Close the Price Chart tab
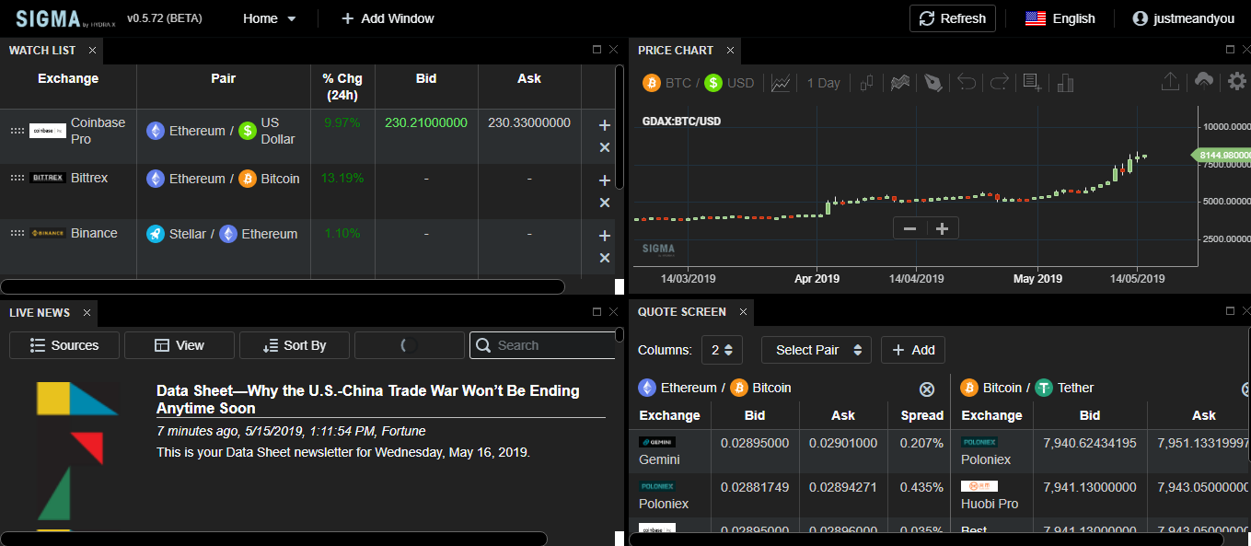The image size is (1251, 546). pos(731,51)
